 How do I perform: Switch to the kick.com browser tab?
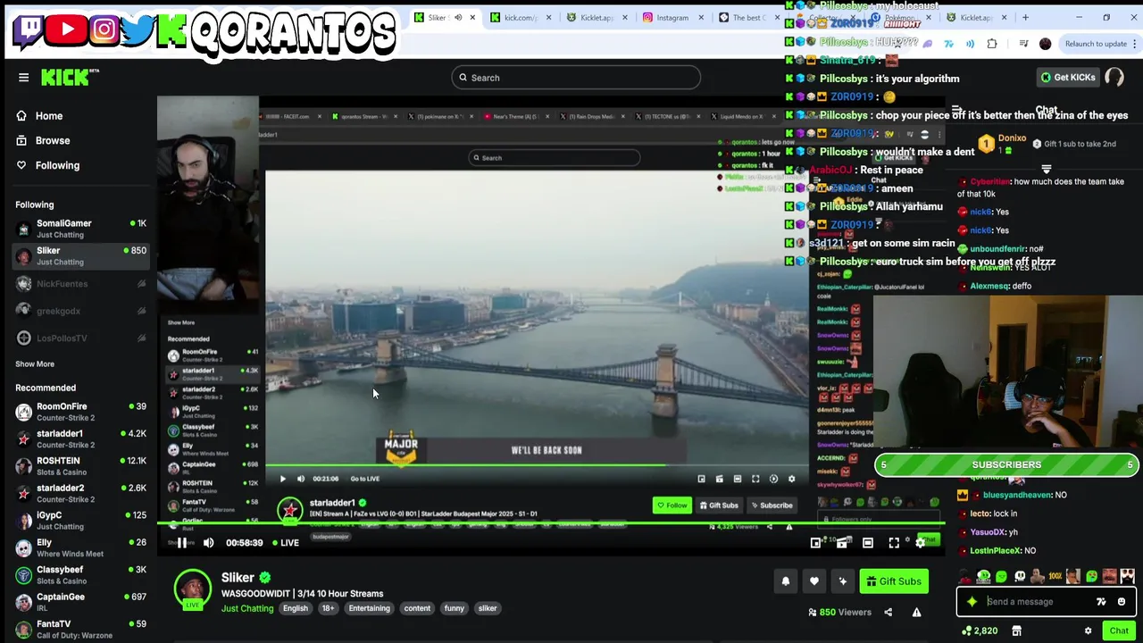520,17
